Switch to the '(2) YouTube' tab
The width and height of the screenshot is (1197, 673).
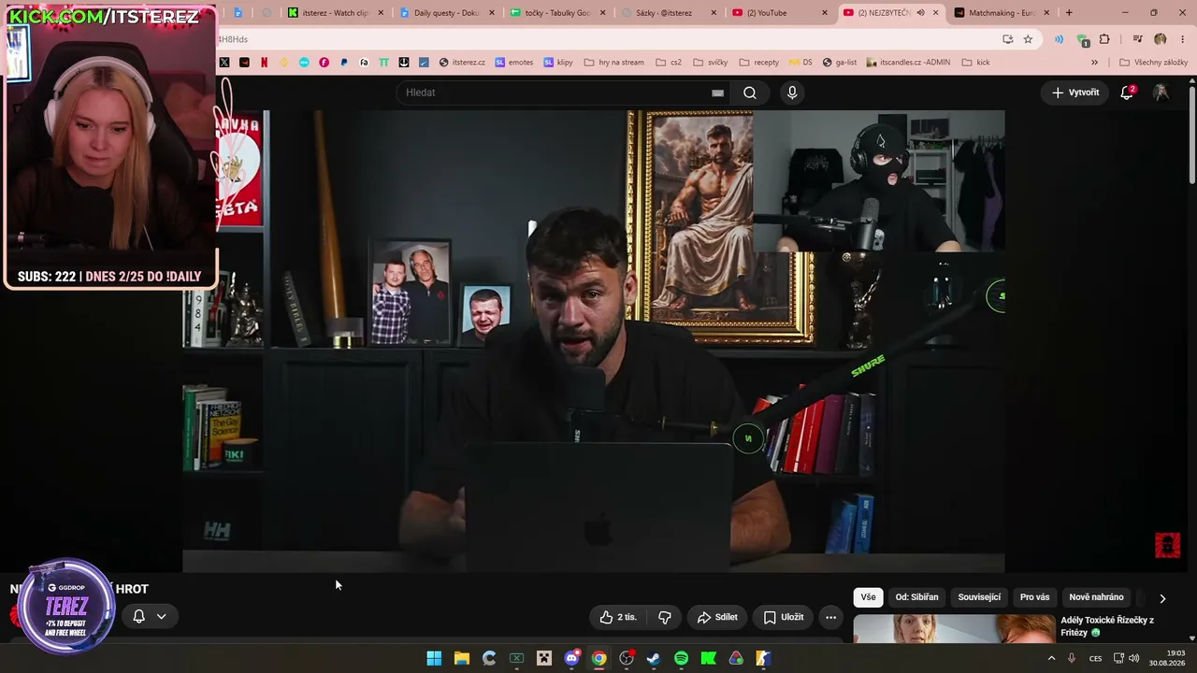pyautogui.click(x=781, y=13)
